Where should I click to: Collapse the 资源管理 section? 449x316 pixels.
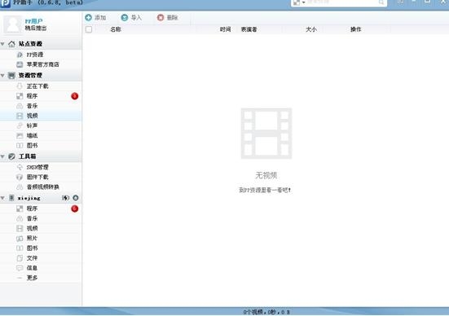point(2,75)
